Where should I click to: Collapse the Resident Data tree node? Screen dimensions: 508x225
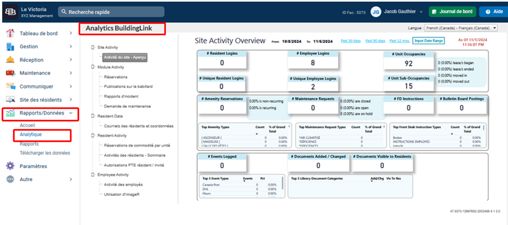(x=93, y=116)
